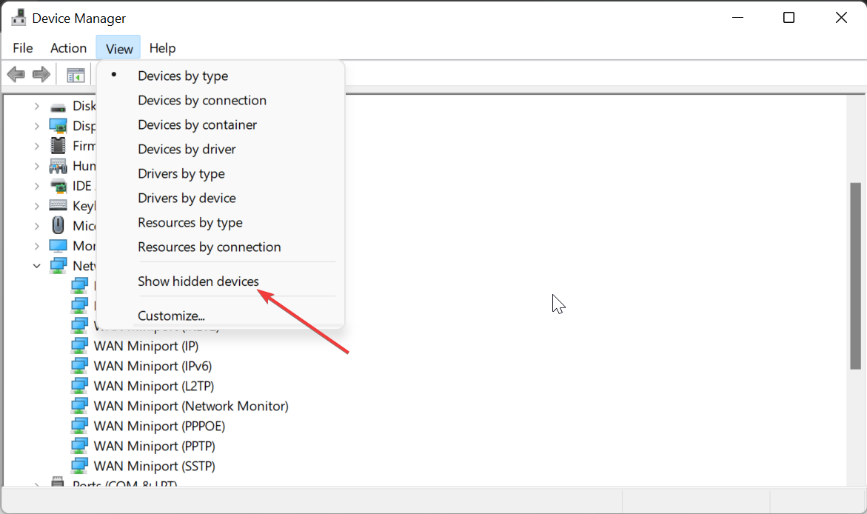Click the Device Manager title bar icon
Image resolution: width=867 pixels, height=514 pixels.
[x=19, y=18]
